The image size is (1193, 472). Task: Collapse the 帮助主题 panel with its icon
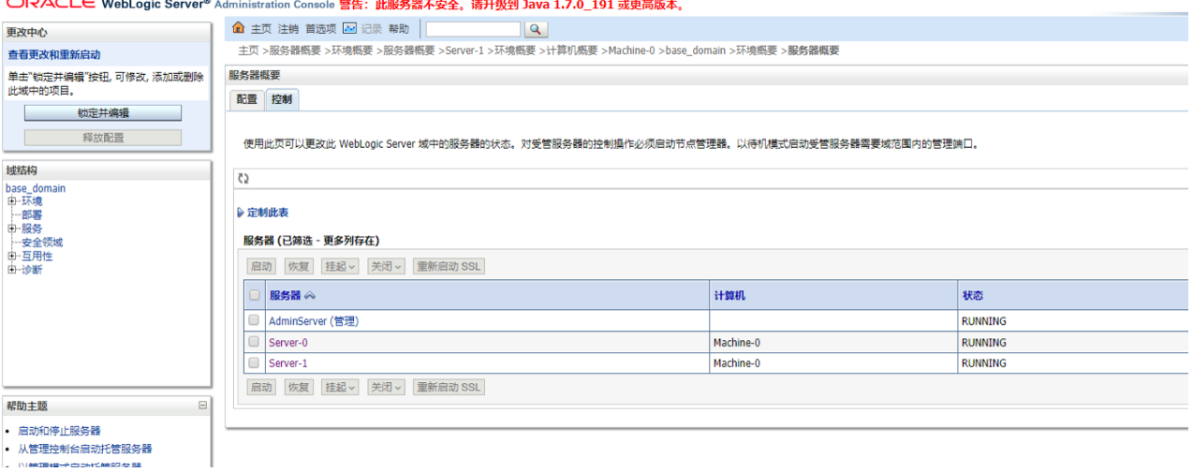[202, 406]
